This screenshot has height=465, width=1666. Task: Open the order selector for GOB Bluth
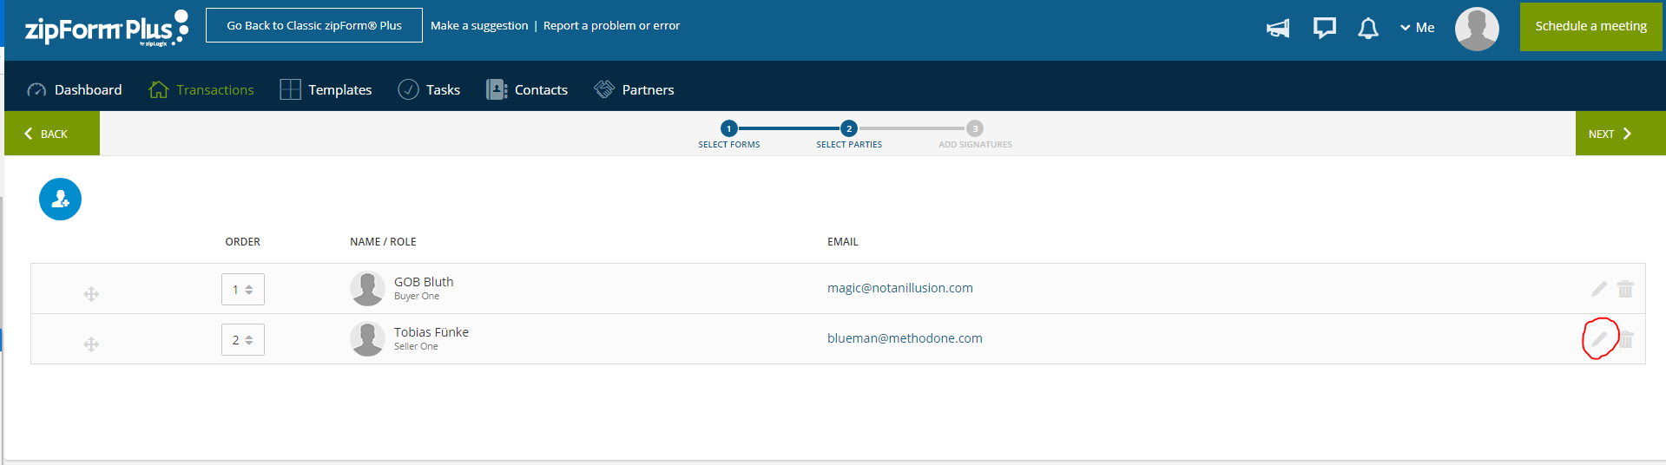pos(243,290)
